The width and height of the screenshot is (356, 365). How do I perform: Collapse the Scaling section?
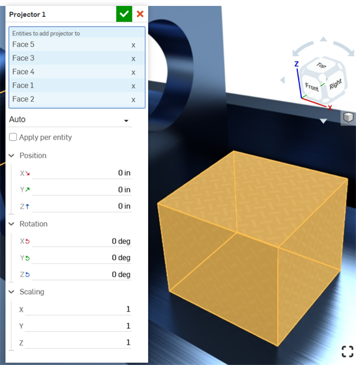pyautogui.click(x=11, y=292)
